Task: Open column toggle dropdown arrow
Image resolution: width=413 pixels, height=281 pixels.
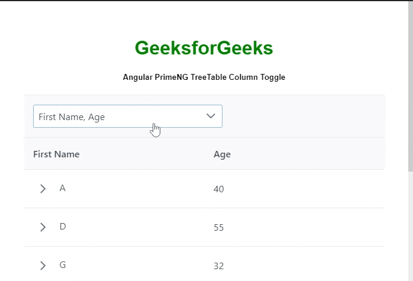Action: tap(211, 117)
